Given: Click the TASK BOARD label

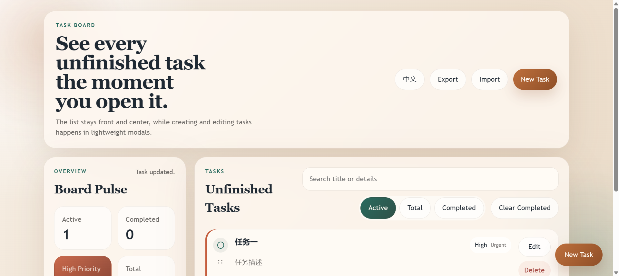Looking at the screenshot, I should point(75,25).
